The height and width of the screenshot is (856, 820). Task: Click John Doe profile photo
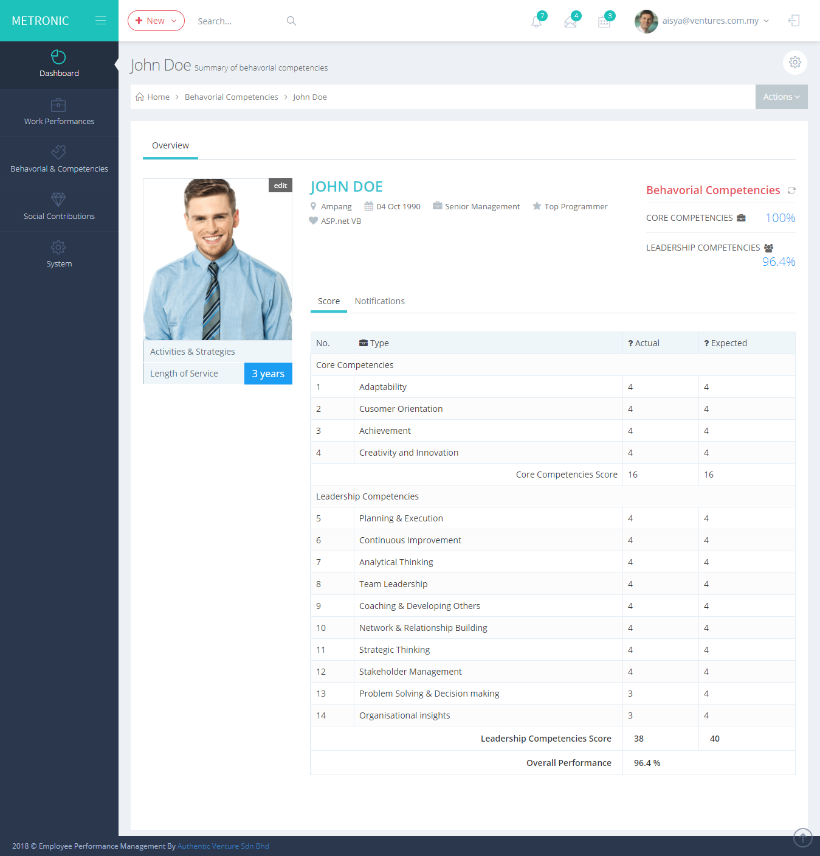[x=218, y=259]
